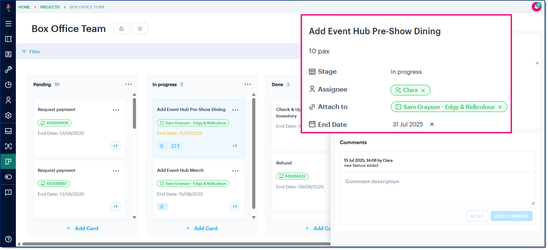Open the user profile icon in the sidebar

click(8, 100)
